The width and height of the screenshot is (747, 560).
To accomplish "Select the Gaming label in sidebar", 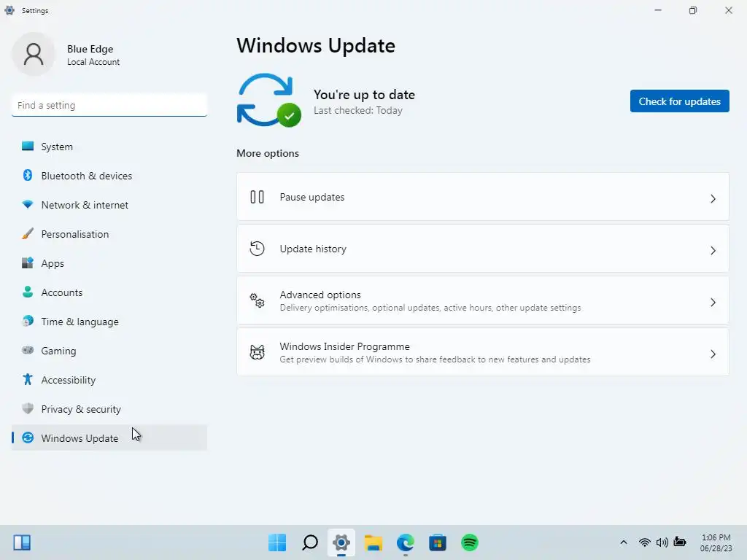I will click(58, 351).
